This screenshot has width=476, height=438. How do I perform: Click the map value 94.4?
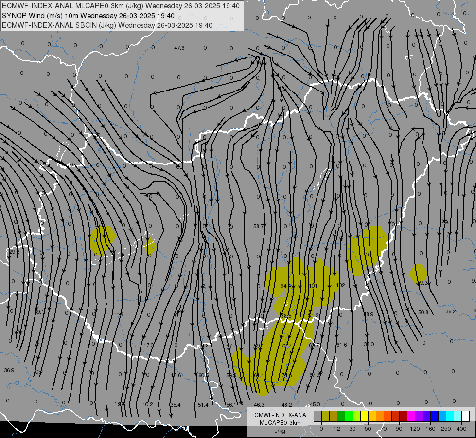[x=286, y=286]
